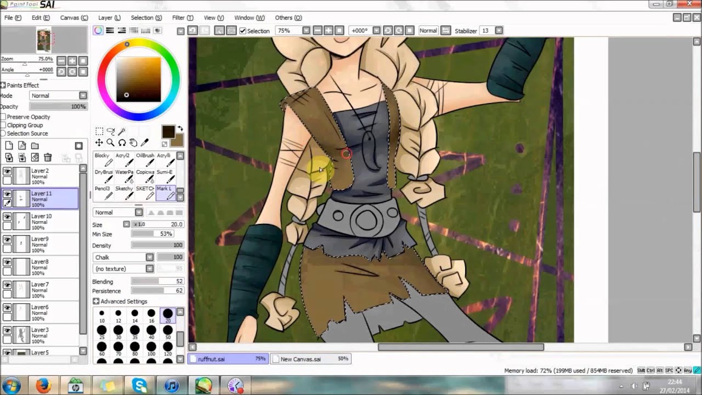Delete the selected layer with trash icon

[x=48, y=157]
